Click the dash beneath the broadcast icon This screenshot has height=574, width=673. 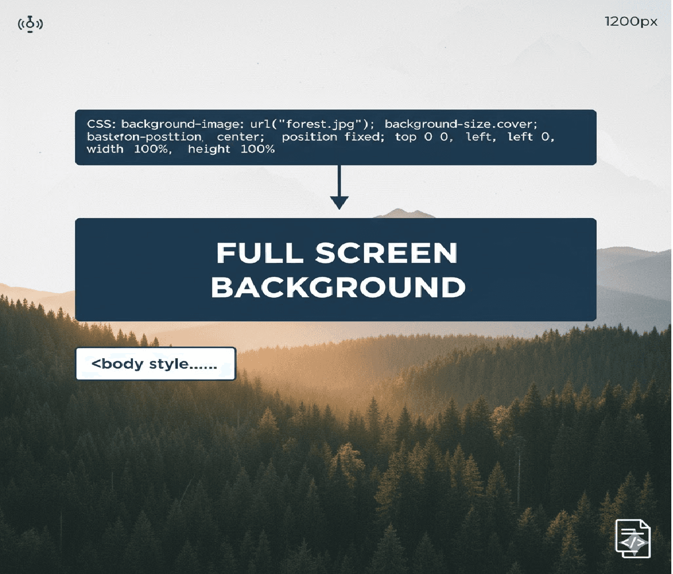pos(30,32)
